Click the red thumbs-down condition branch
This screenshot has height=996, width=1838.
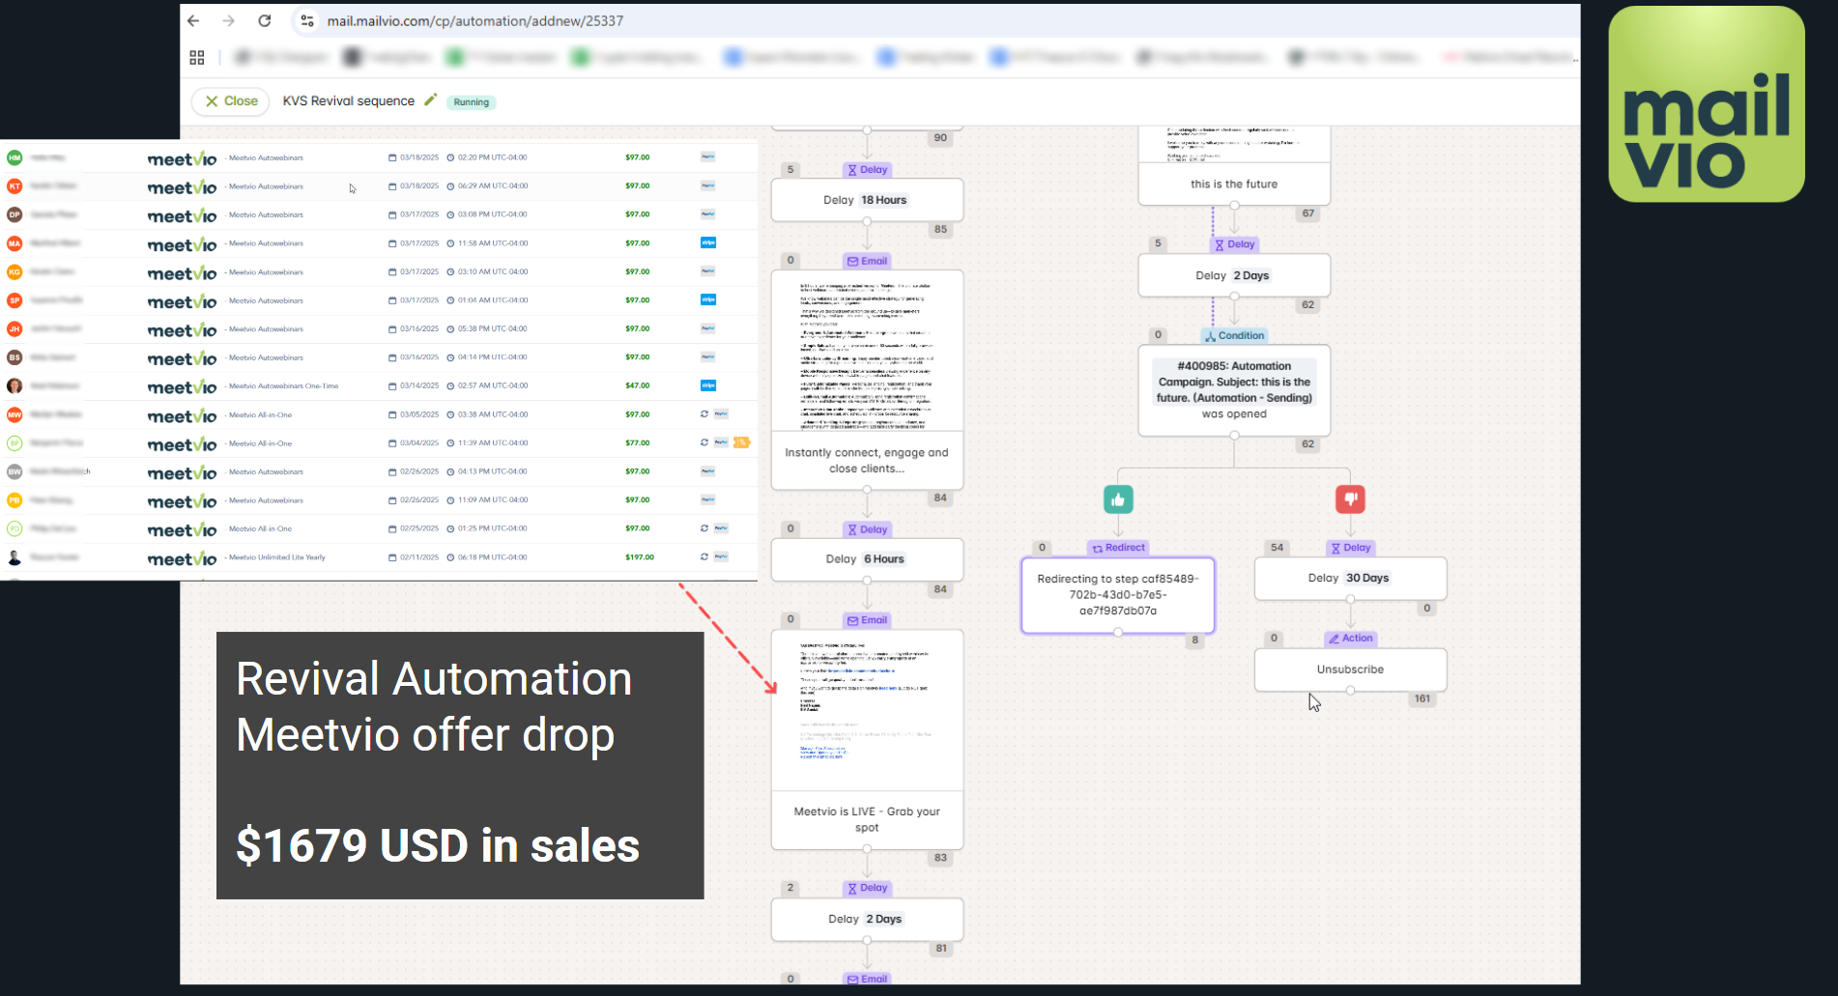pos(1350,499)
